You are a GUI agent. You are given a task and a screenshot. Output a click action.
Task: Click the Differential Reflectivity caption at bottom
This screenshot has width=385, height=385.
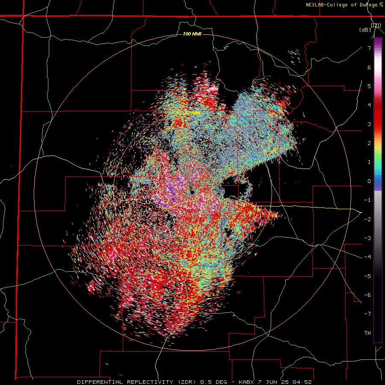pyautogui.click(x=194, y=382)
